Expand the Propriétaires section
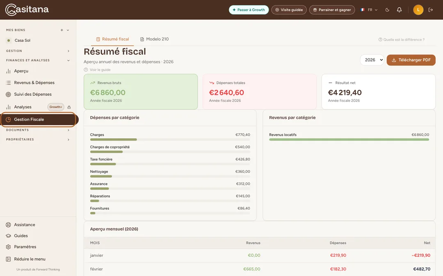 point(38,139)
